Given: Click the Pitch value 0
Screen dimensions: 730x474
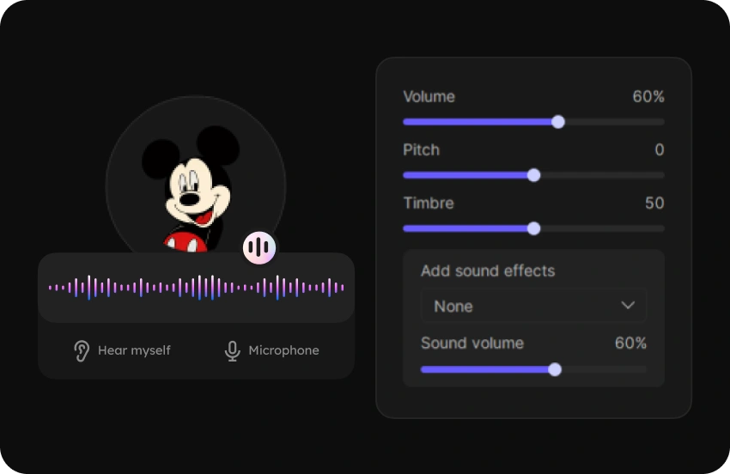Looking at the screenshot, I should pos(659,150).
